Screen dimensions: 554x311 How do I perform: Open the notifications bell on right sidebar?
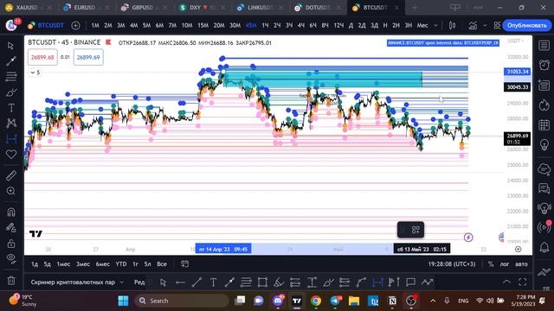pos(544,248)
